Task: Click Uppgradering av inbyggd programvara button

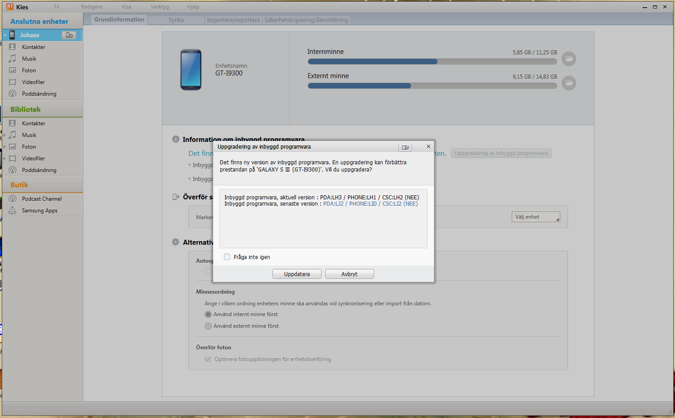Action: (501, 153)
